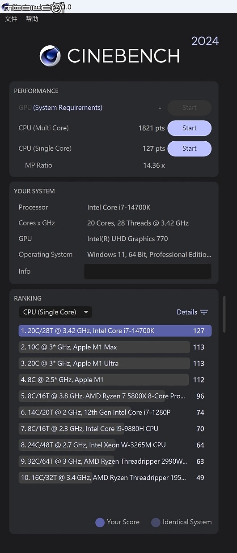The width and height of the screenshot is (237, 553).
Task: Click the Windows 11 operating system text
Action: pos(149,255)
